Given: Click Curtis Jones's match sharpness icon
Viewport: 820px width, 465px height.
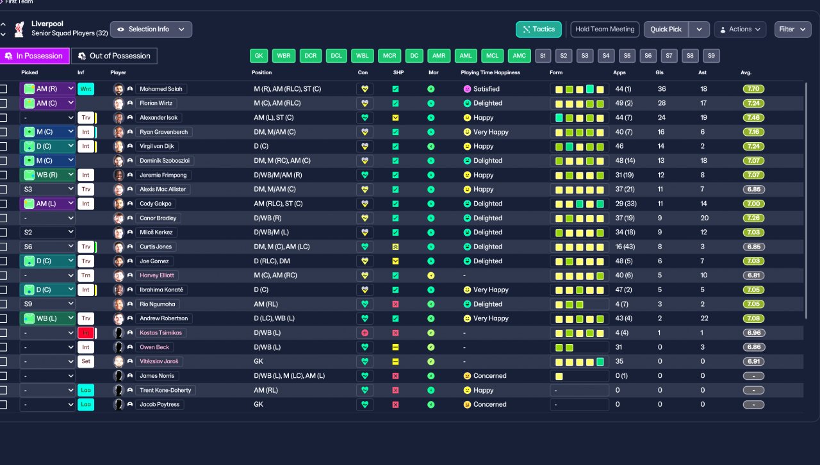Looking at the screenshot, I should click(395, 247).
